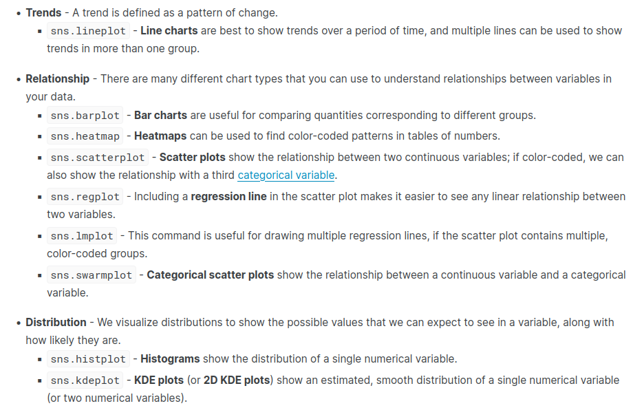Image resolution: width=633 pixels, height=408 pixels.
Task: Select the sns.lmplot code label
Action: point(82,236)
